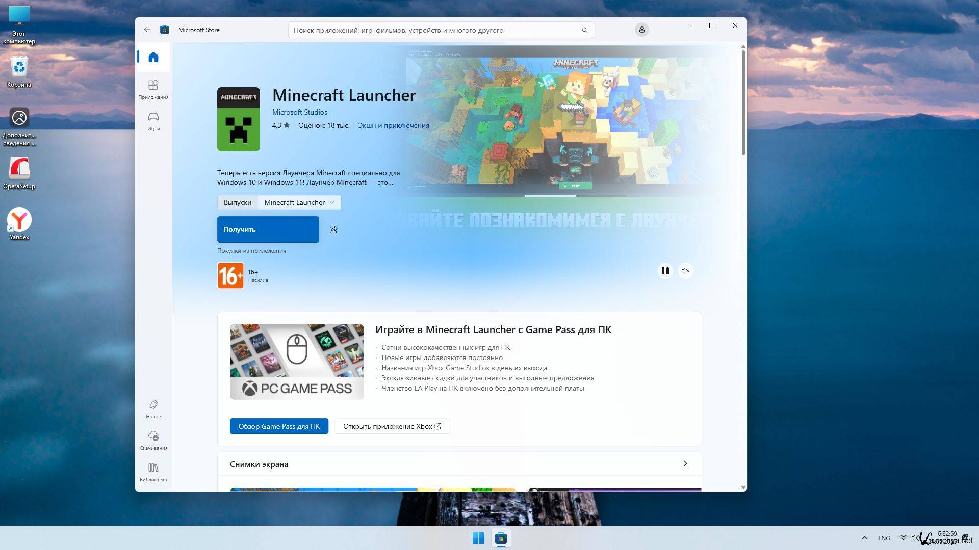Open Приложения section in sidebar
The width and height of the screenshot is (979, 550).
pyautogui.click(x=153, y=89)
